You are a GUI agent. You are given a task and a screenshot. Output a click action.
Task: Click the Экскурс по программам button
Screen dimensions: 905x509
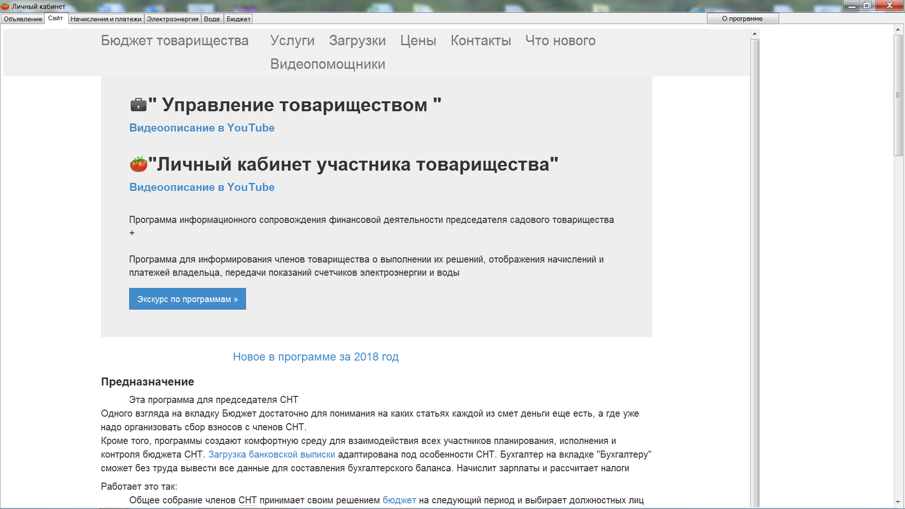tap(187, 299)
